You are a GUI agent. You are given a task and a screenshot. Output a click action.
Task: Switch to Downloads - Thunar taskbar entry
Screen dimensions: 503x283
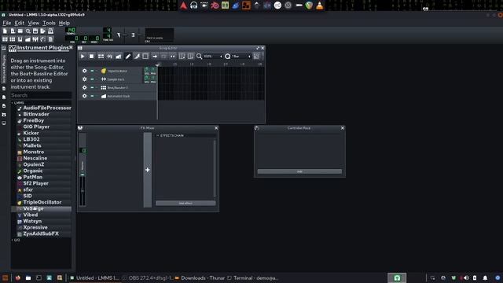point(200,278)
